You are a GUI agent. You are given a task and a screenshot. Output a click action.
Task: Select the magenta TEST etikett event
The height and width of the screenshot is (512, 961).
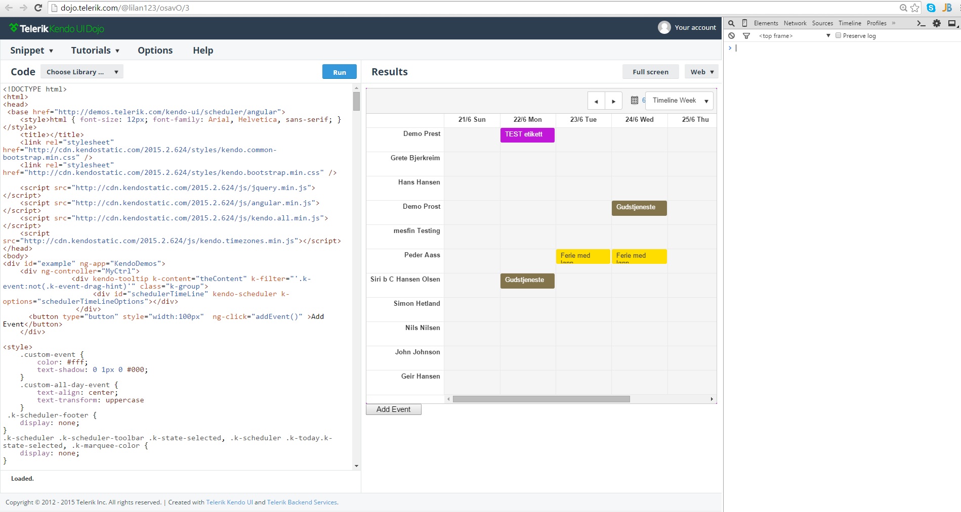pos(527,135)
